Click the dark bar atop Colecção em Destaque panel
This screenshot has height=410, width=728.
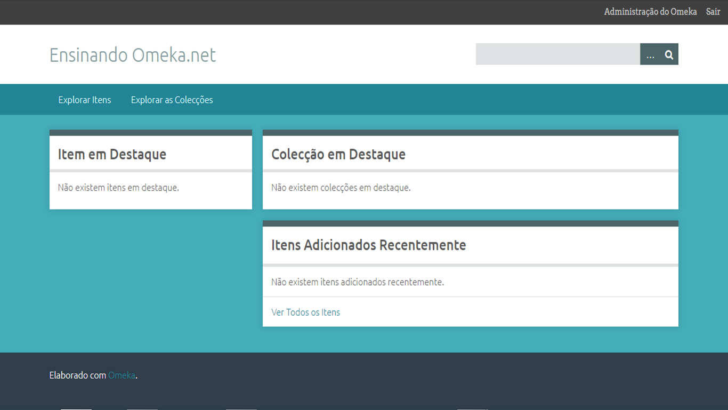[x=470, y=133]
